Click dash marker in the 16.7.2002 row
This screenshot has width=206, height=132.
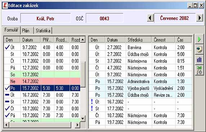7,95
